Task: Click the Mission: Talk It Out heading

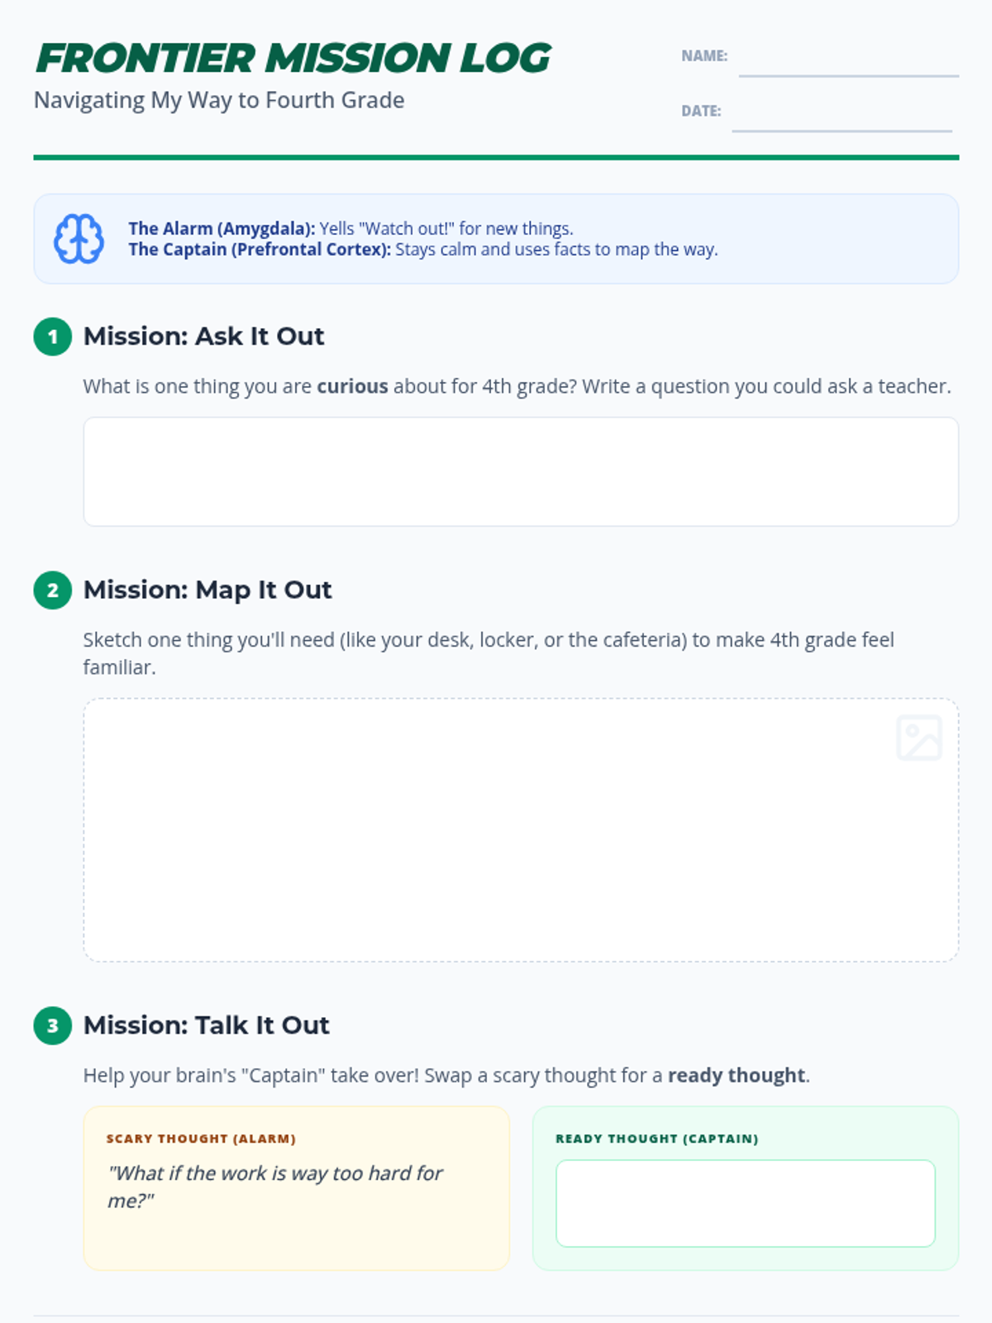Action: point(207,1025)
